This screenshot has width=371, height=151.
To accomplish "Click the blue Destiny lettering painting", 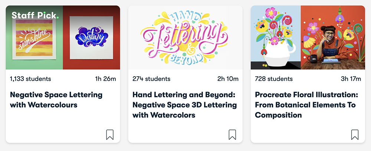I will (91, 37).
